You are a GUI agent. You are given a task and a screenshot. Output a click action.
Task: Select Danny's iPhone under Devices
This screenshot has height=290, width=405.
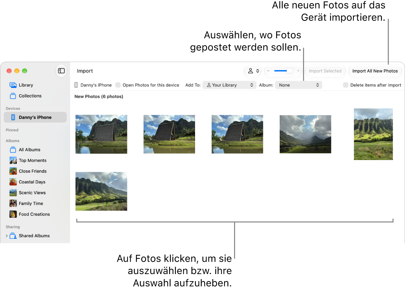click(35, 117)
